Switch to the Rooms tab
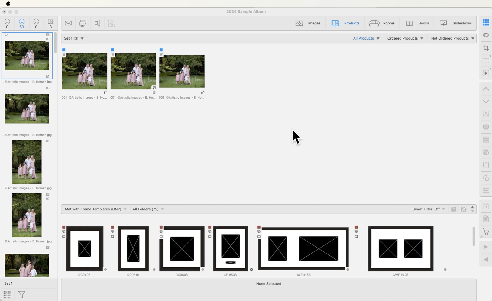The width and height of the screenshot is (492, 301). click(x=382, y=23)
